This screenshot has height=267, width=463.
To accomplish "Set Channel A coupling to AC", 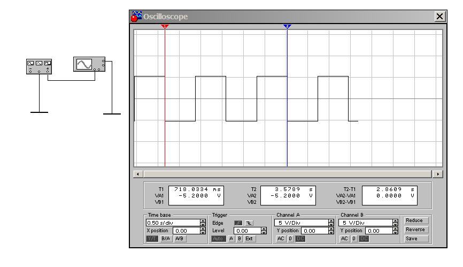I will pos(281,239).
